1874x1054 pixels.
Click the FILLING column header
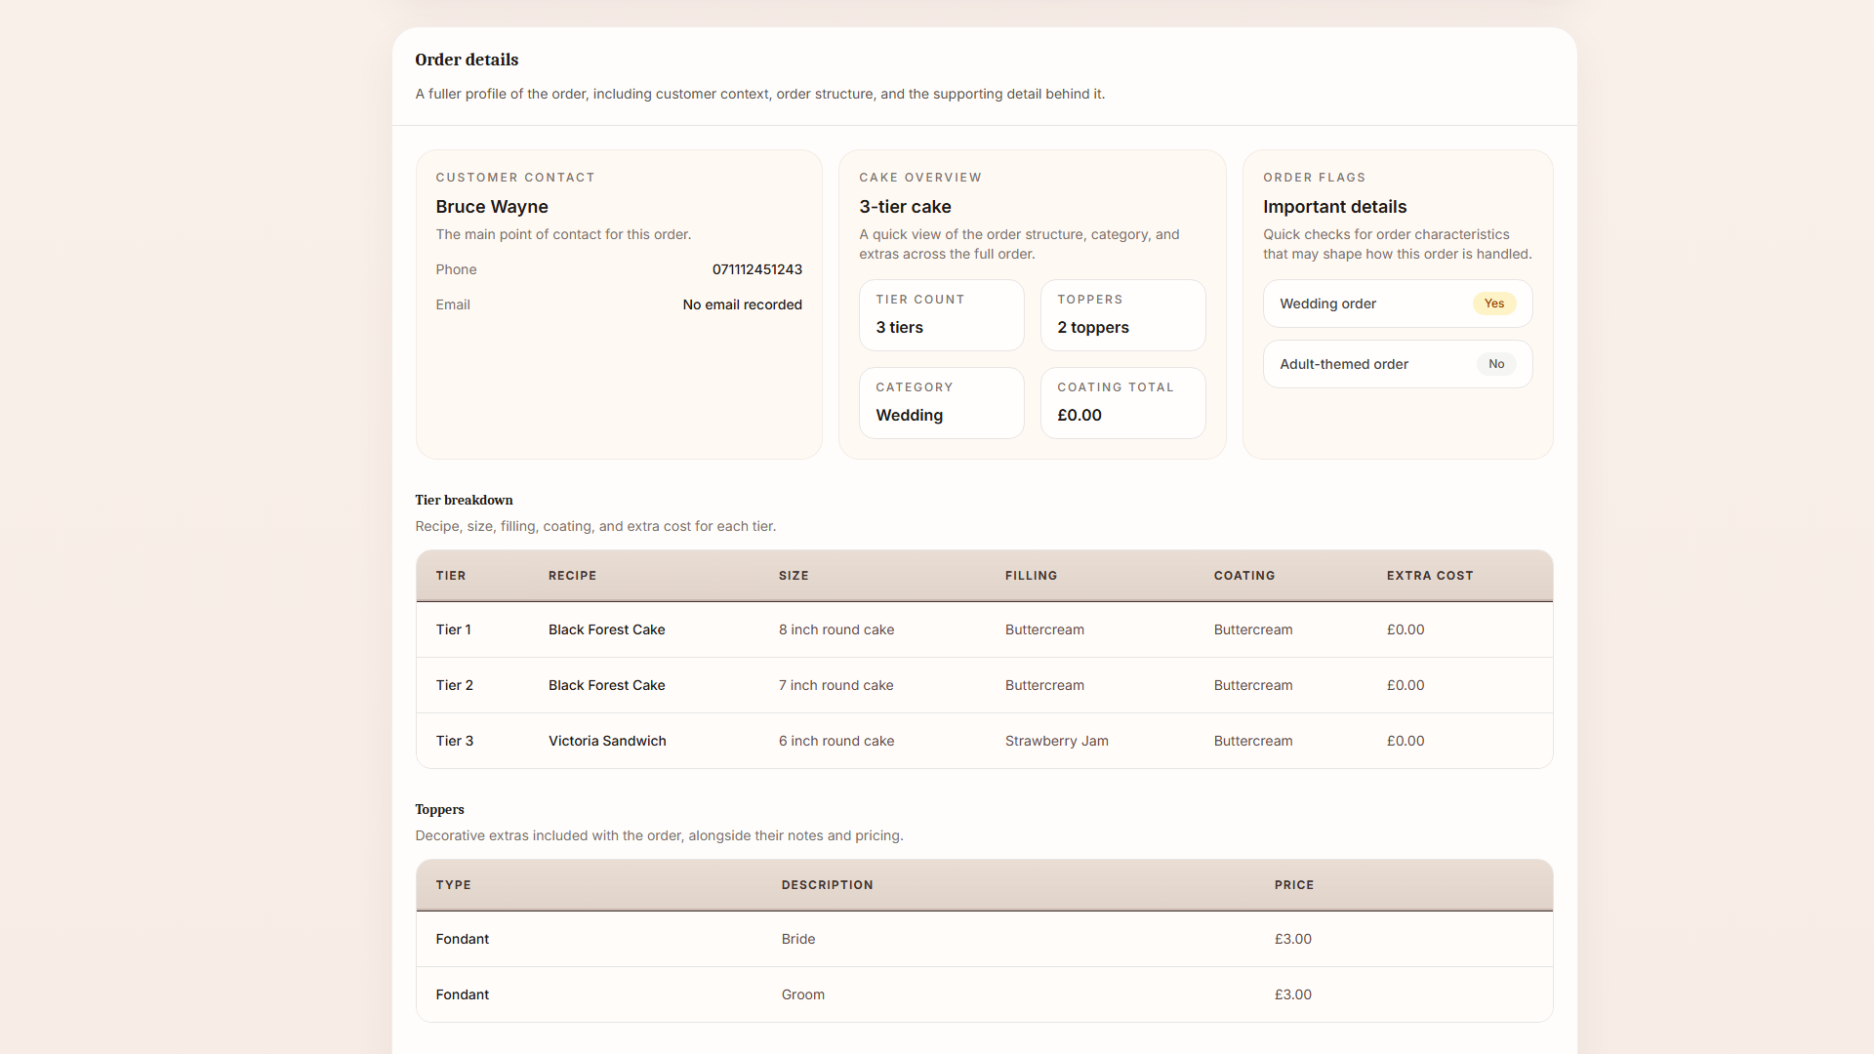(x=1031, y=576)
